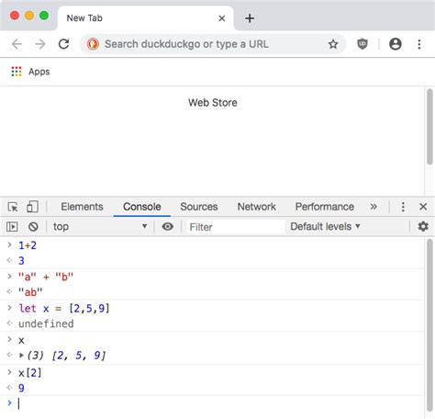Click the let x = [2,5,9] entry
This screenshot has width=435, height=419.
coord(64,309)
